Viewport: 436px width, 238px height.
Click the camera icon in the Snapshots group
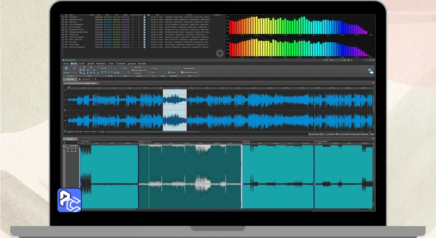(x=169, y=72)
